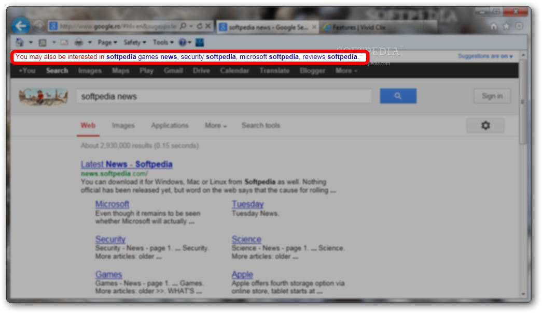This screenshot has height=313, width=542.
Task: Expand the Print dropdown arrow
Action: pyautogui.click(x=90, y=42)
